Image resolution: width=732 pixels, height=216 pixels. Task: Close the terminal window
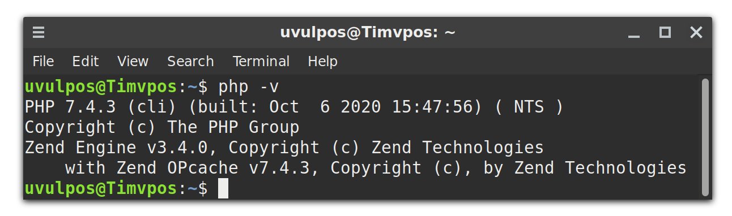(696, 33)
